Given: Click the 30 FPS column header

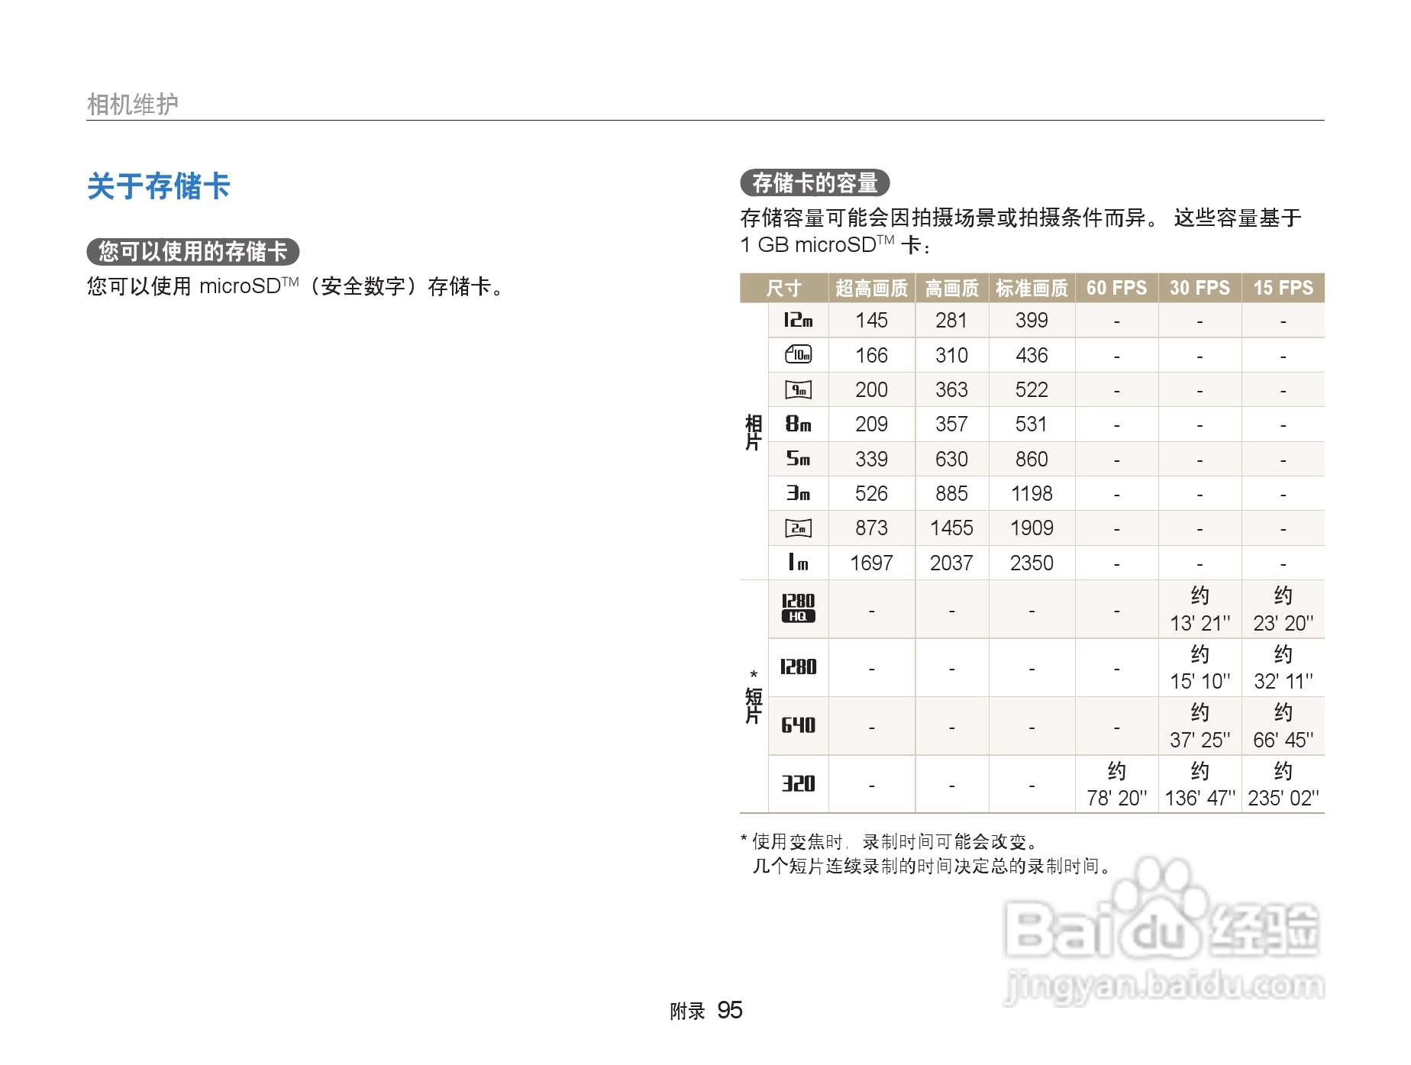Looking at the screenshot, I should click(x=1200, y=288).
